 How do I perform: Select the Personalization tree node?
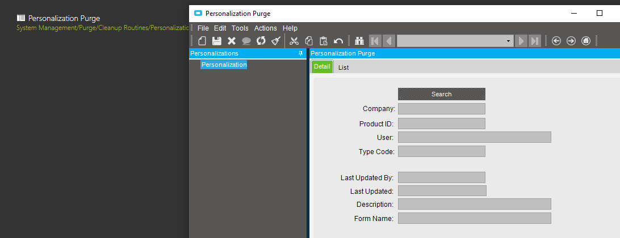pyautogui.click(x=224, y=65)
